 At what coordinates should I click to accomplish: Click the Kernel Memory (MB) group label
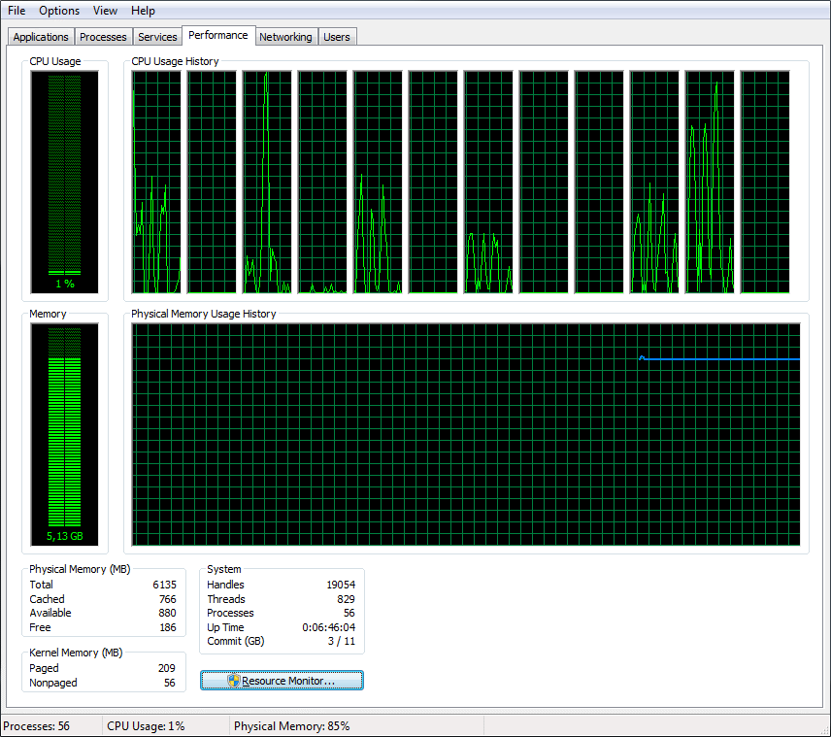tap(76, 653)
